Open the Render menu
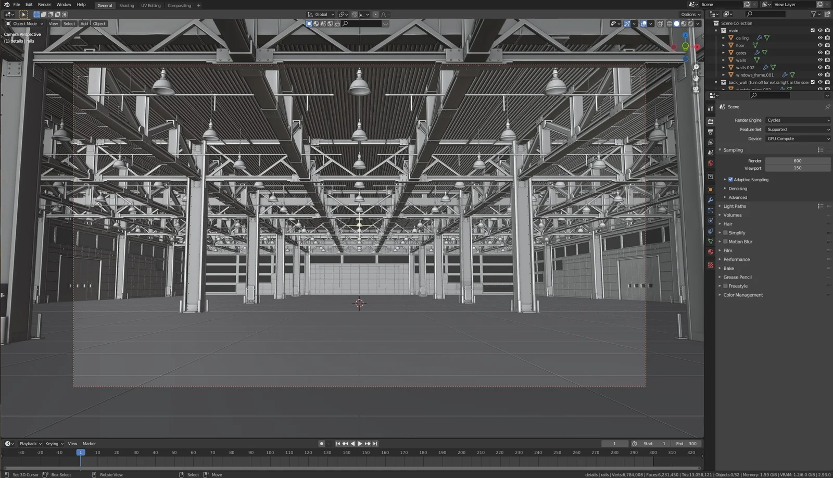Image resolution: width=833 pixels, height=478 pixels. (44, 4)
